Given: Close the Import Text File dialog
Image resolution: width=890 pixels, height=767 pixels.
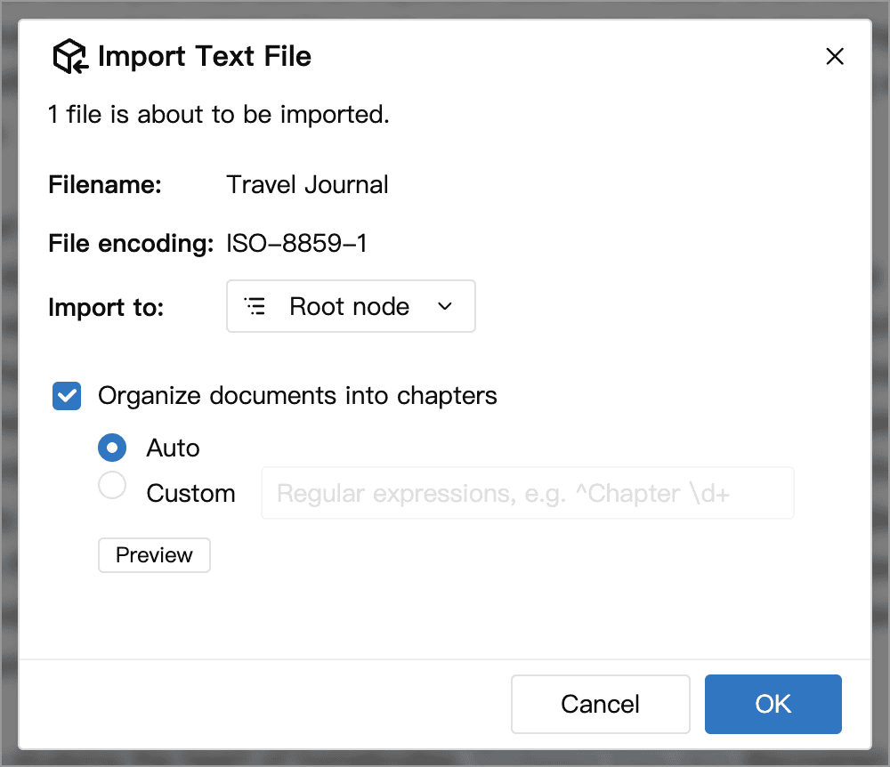Looking at the screenshot, I should pos(835,56).
